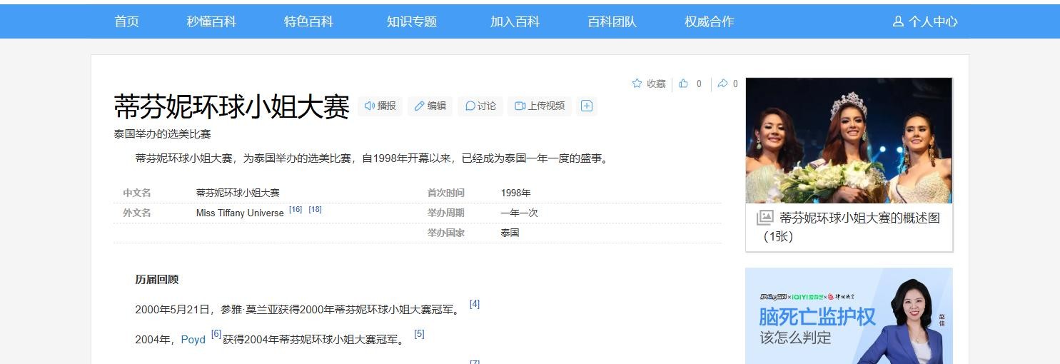
Task: Open 个人中心 user profile menu
Action: pos(925,21)
